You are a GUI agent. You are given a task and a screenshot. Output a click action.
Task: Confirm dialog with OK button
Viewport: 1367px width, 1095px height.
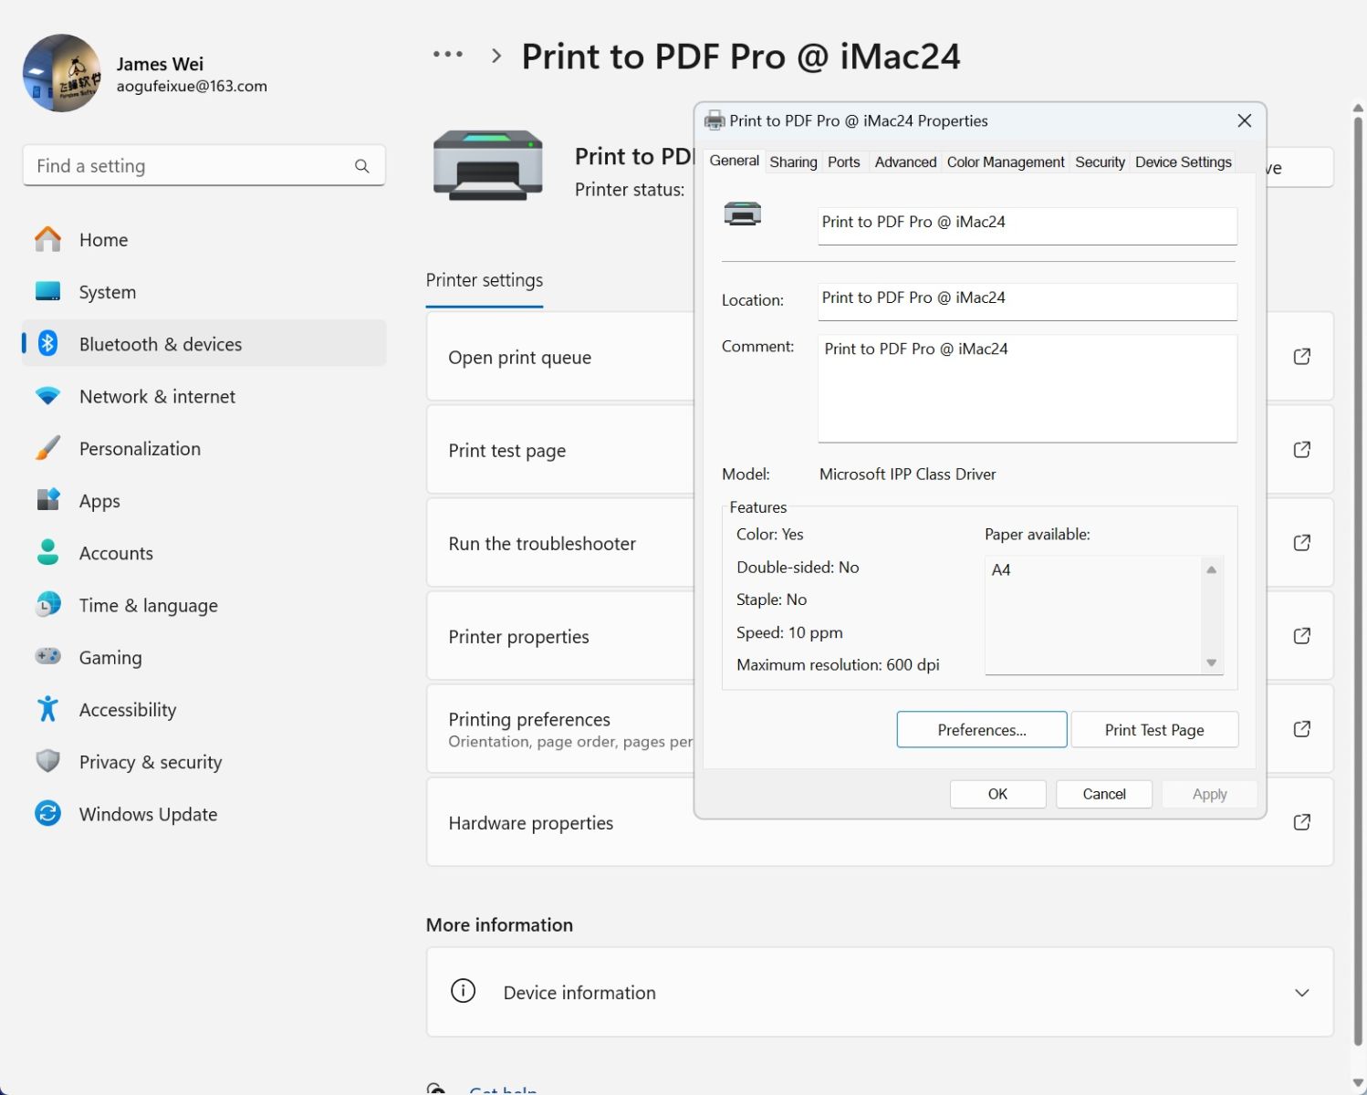tap(997, 794)
